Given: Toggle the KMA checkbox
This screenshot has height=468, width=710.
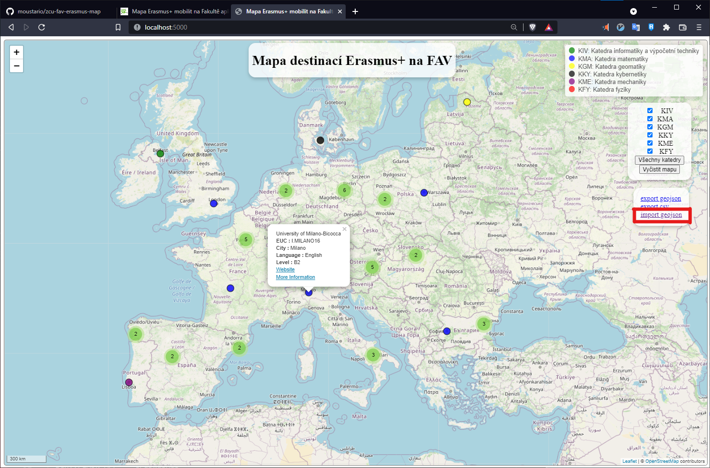Looking at the screenshot, I should pos(650,118).
